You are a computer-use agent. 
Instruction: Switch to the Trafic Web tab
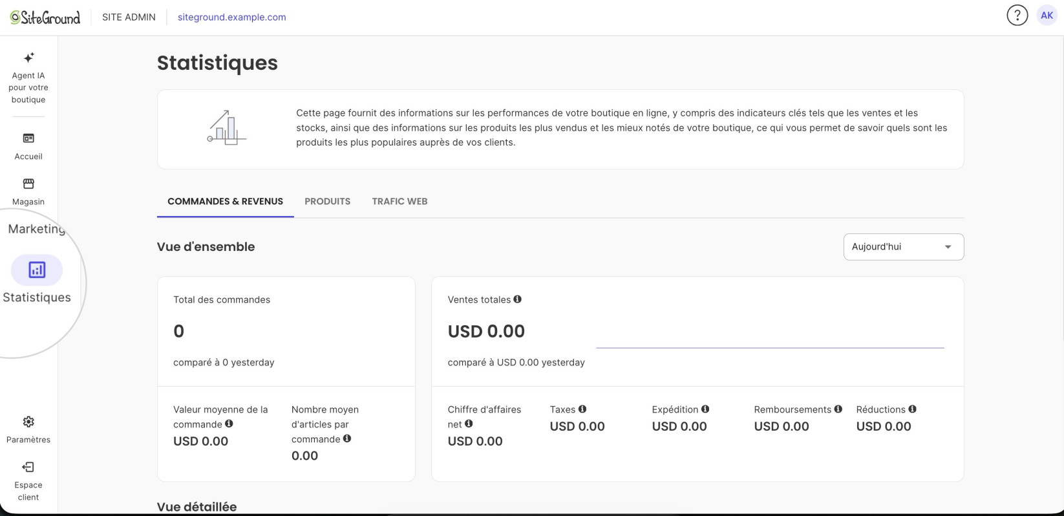[399, 201]
